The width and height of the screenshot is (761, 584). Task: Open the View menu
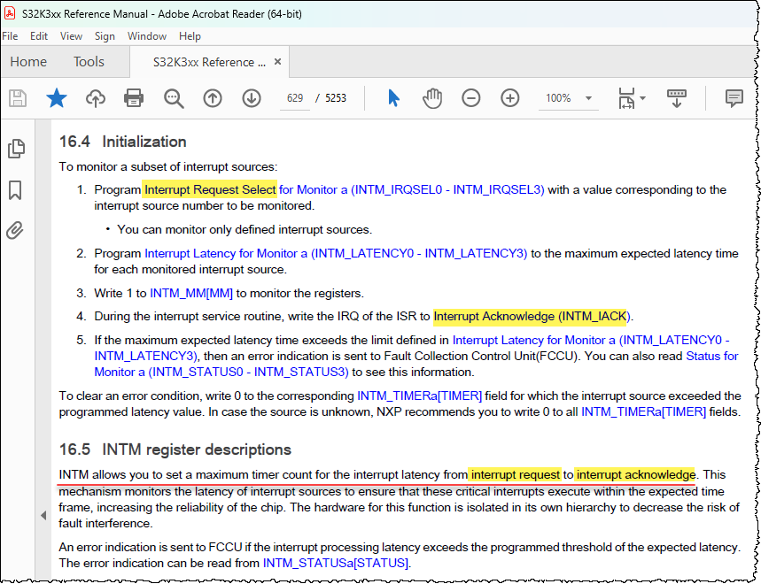click(71, 36)
